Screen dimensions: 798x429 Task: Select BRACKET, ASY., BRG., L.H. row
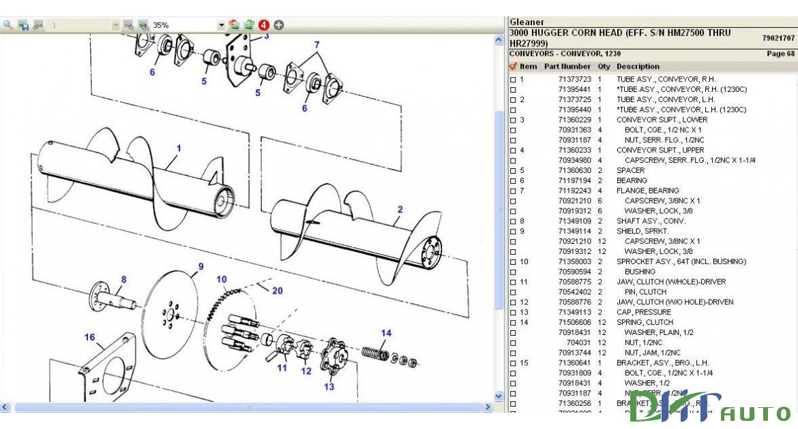coord(663,363)
